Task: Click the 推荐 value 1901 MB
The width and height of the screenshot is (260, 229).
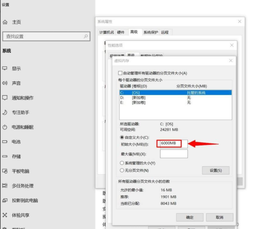Action: pos(168,197)
